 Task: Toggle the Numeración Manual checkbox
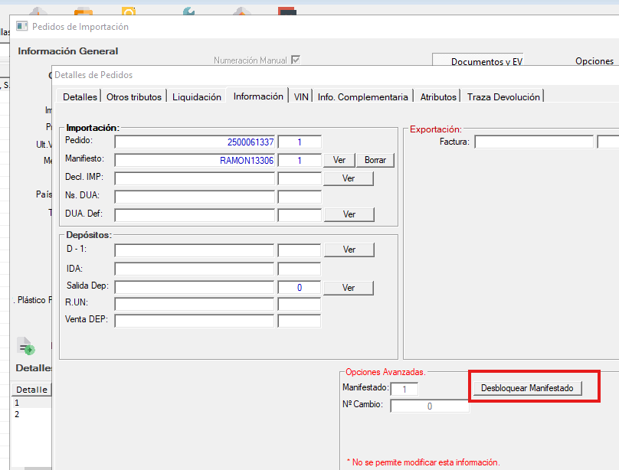(x=295, y=60)
